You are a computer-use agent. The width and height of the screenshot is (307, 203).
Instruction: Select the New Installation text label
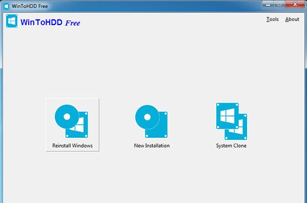click(152, 146)
